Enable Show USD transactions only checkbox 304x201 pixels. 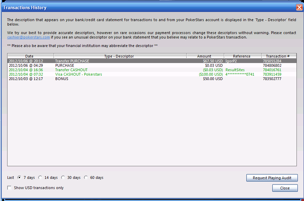[x=9, y=188]
